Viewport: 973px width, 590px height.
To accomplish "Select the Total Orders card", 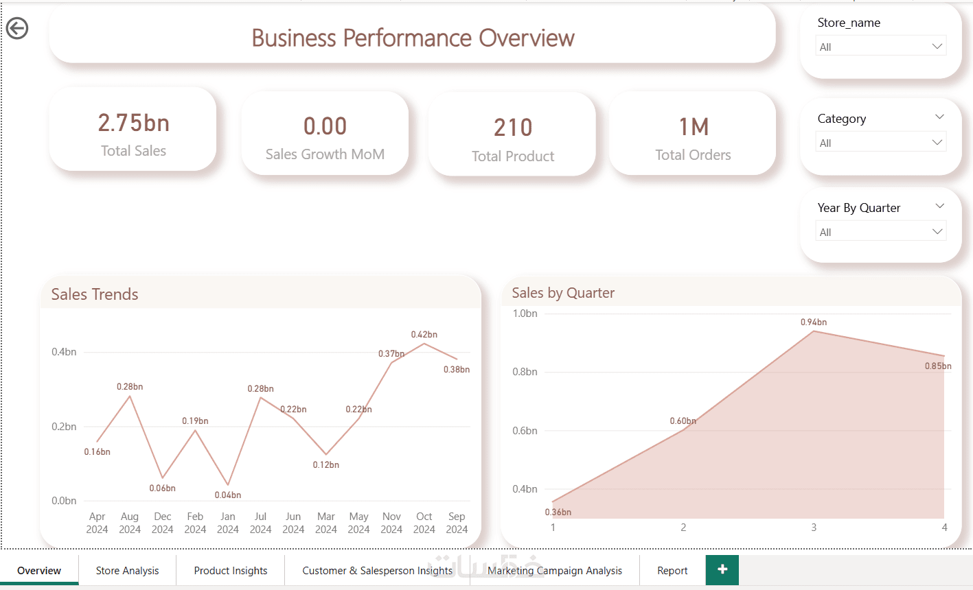I will coord(693,134).
